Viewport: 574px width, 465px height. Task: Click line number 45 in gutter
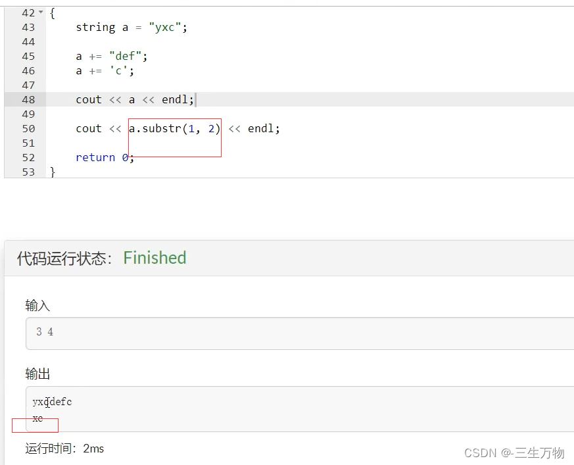coord(28,57)
